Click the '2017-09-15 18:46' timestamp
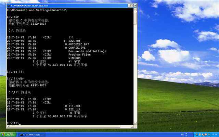 pos(21,41)
